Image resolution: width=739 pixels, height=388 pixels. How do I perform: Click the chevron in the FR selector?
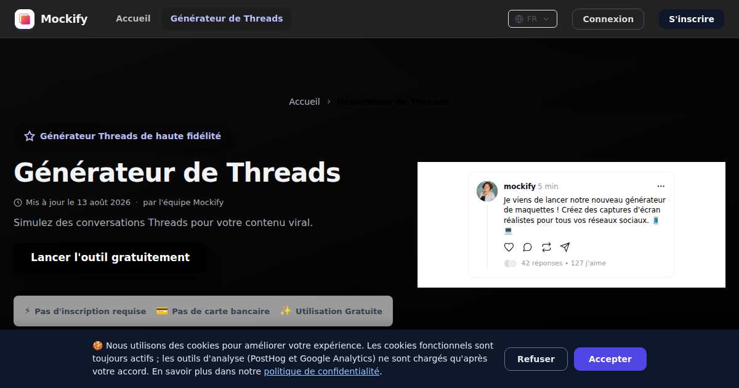coord(546,19)
